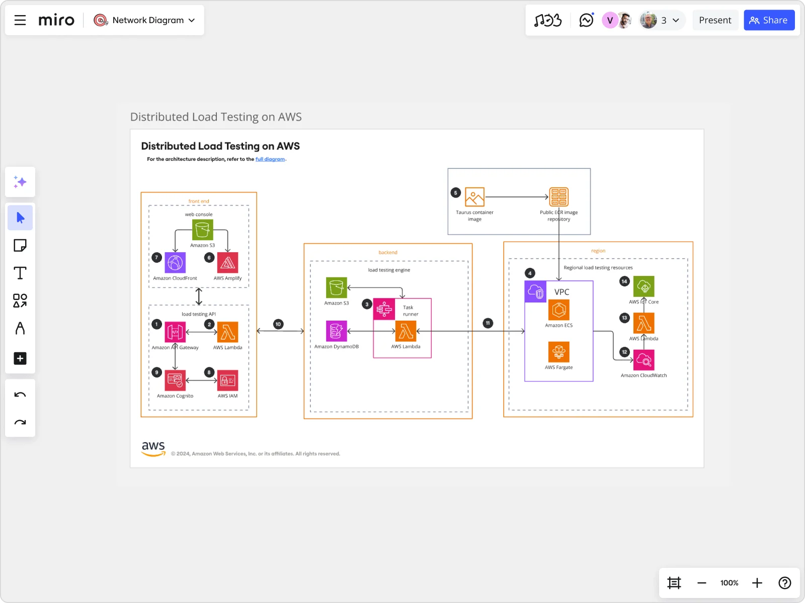Open the Help question mark icon

(785, 583)
